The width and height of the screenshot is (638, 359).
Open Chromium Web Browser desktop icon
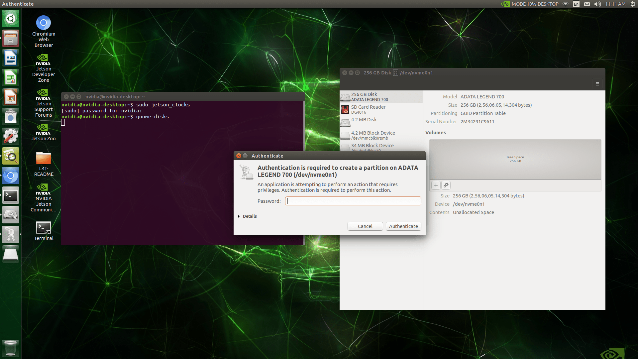[44, 23]
